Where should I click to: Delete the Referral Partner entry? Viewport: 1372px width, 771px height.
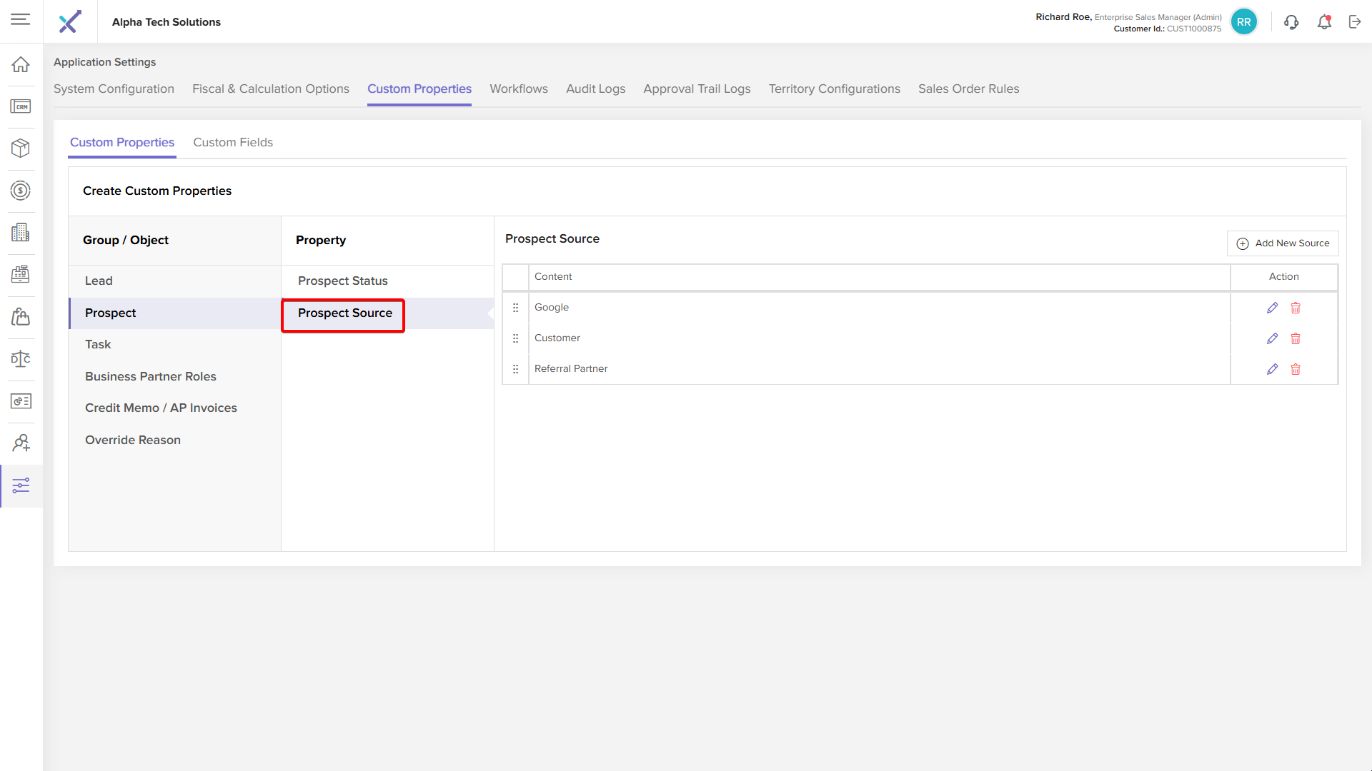(1296, 369)
